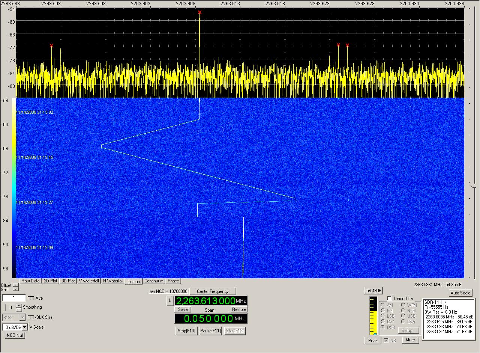Open the FFT/BLK Size dropdown
The image size is (480, 353).
(22, 317)
